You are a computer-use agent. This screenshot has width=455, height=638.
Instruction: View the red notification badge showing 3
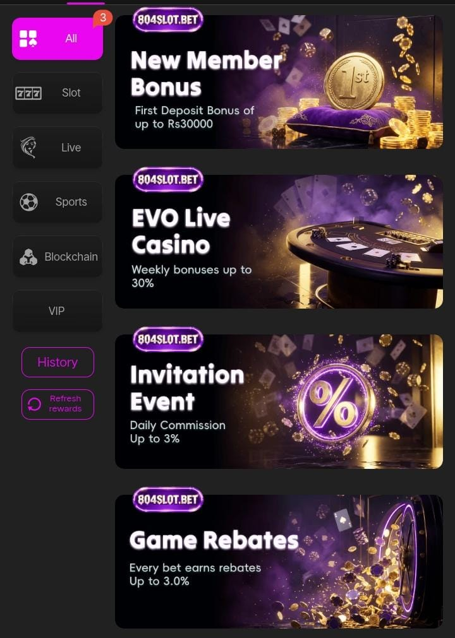pos(102,18)
